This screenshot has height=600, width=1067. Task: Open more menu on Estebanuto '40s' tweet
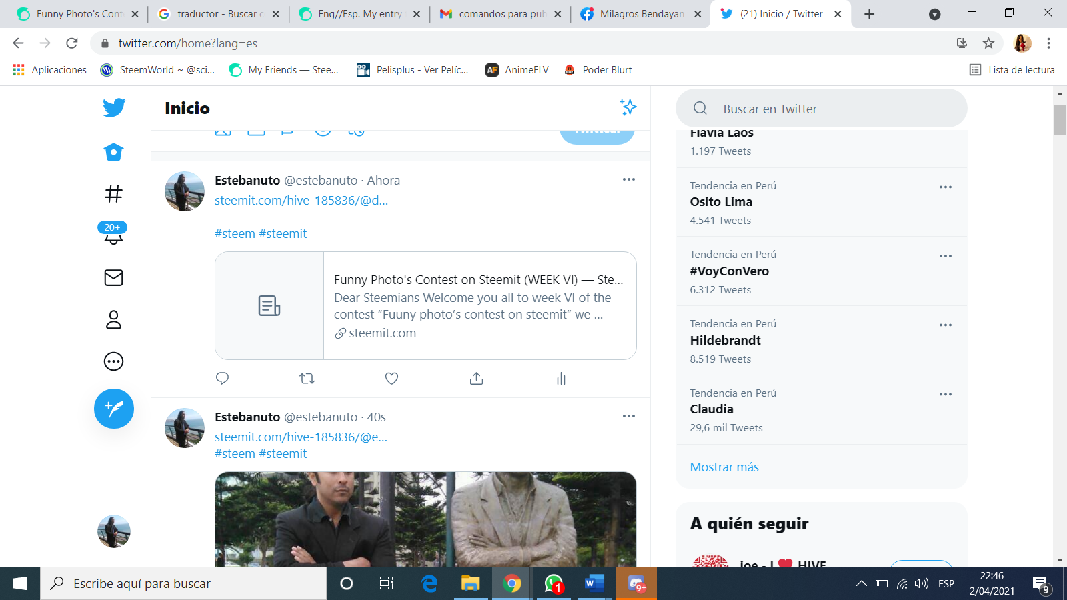(x=629, y=416)
